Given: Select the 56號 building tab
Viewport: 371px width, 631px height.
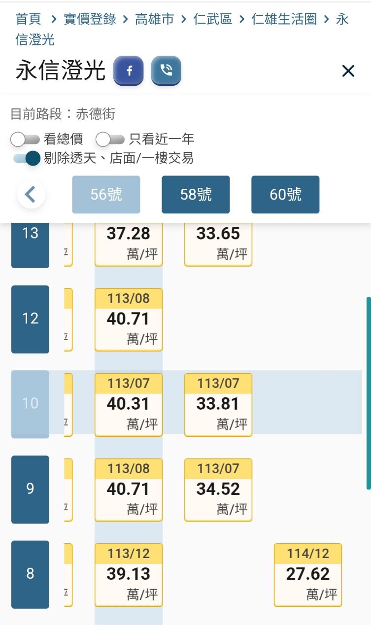Looking at the screenshot, I should pyautogui.click(x=106, y=194).
